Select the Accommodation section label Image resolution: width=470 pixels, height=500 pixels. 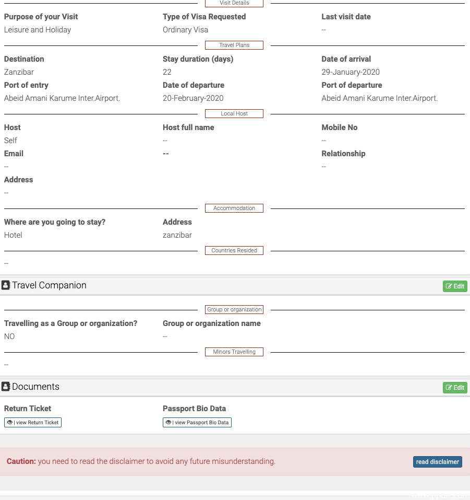[234, 208]
